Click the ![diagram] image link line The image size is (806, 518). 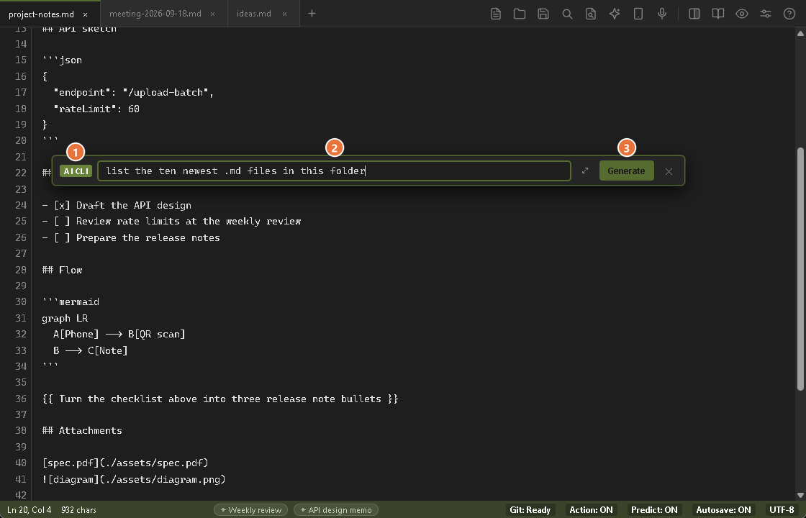point(134,479)
